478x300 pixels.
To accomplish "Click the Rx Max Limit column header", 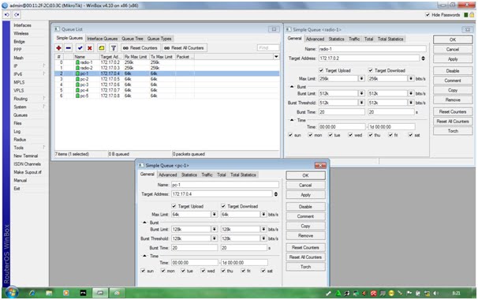I will coord(136,57).
